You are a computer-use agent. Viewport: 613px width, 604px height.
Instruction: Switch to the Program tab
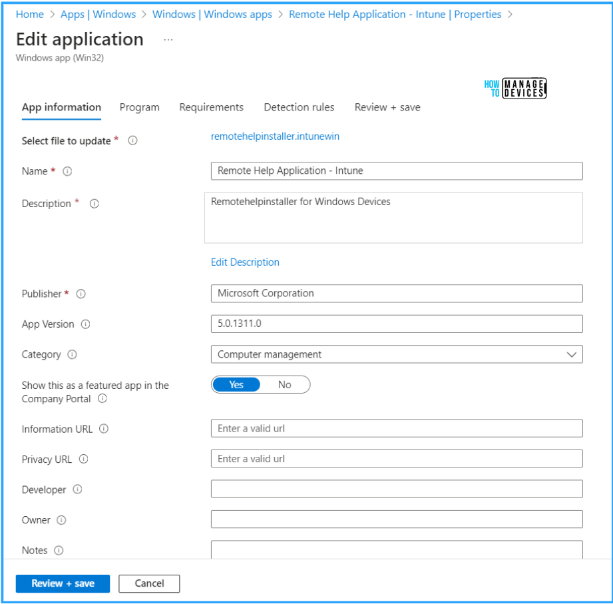140,107
